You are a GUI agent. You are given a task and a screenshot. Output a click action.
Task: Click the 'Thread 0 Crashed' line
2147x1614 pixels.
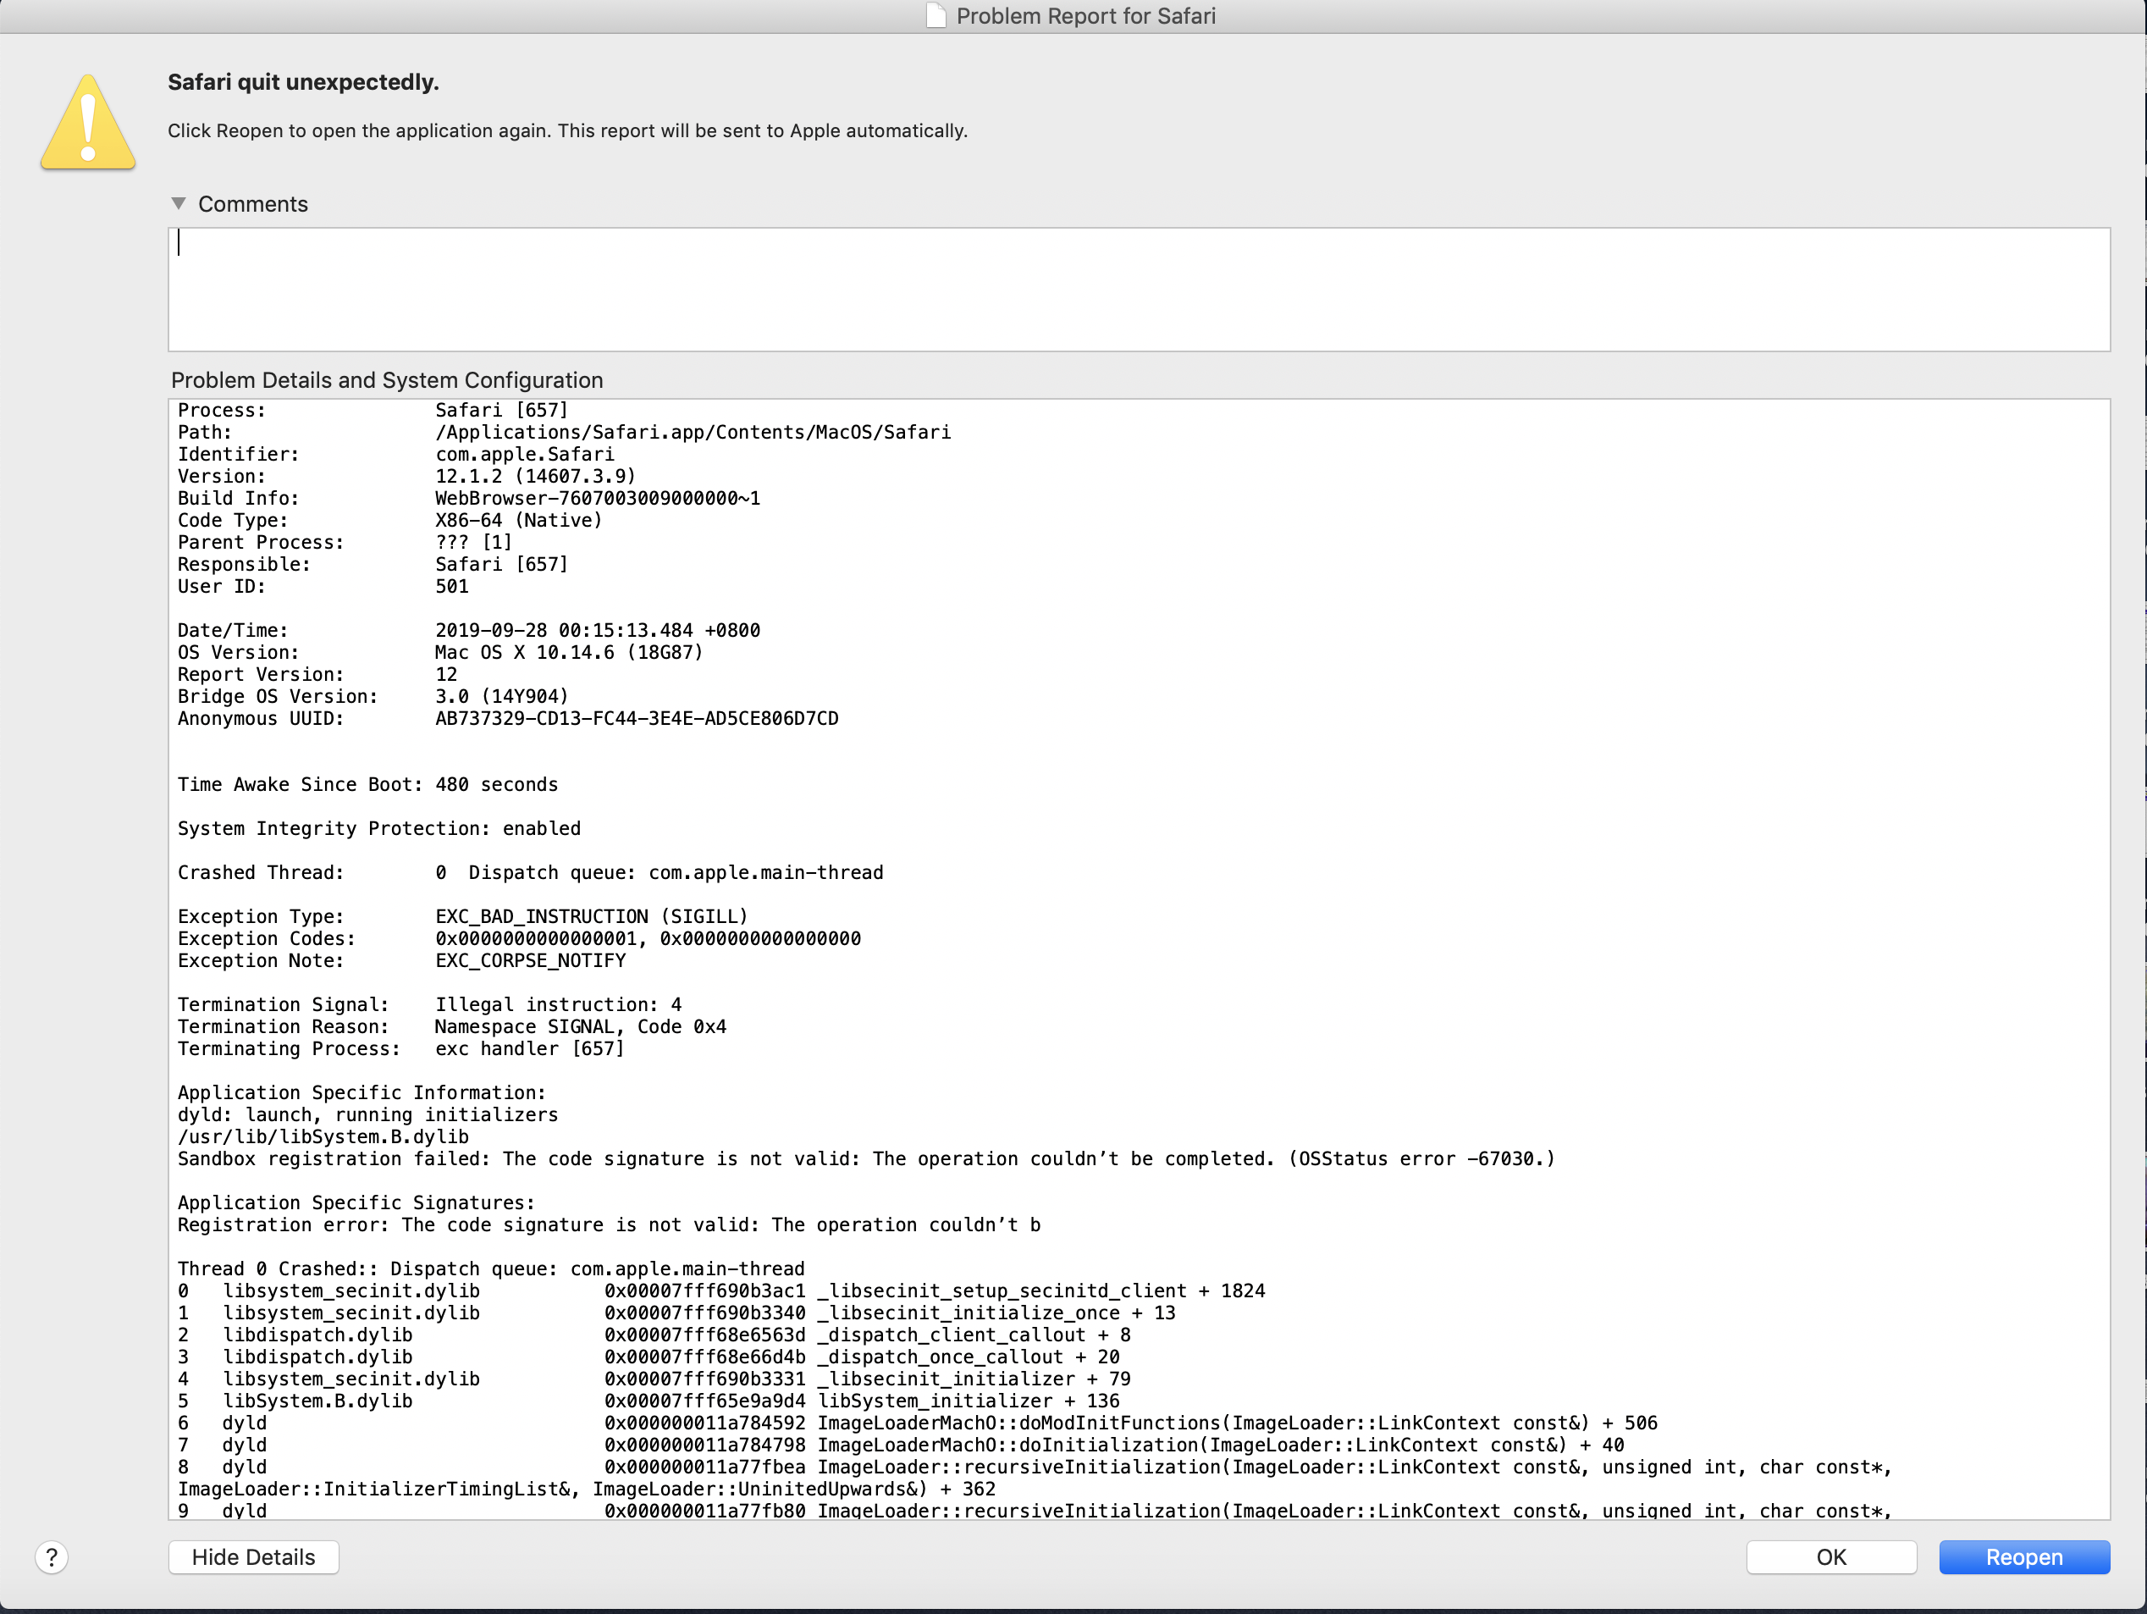point(490,1269)
